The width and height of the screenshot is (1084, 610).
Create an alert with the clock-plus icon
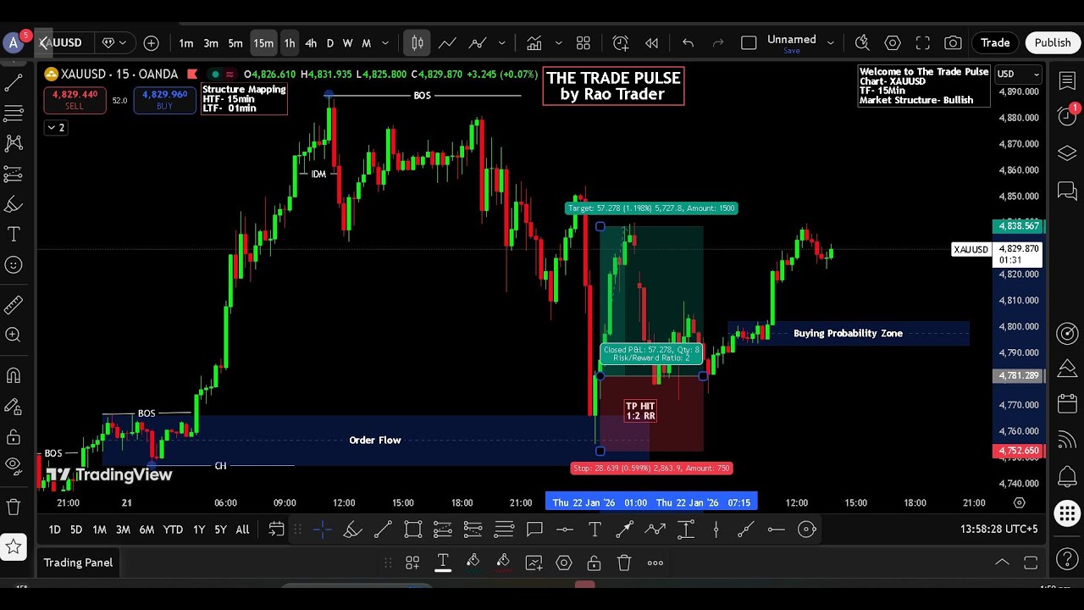[x=621, y=43]
